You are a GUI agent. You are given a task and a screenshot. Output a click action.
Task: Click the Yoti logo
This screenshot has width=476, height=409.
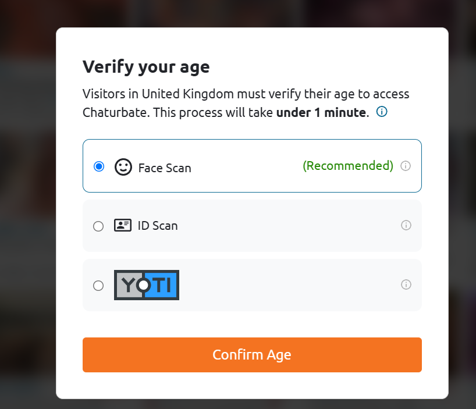147,285
